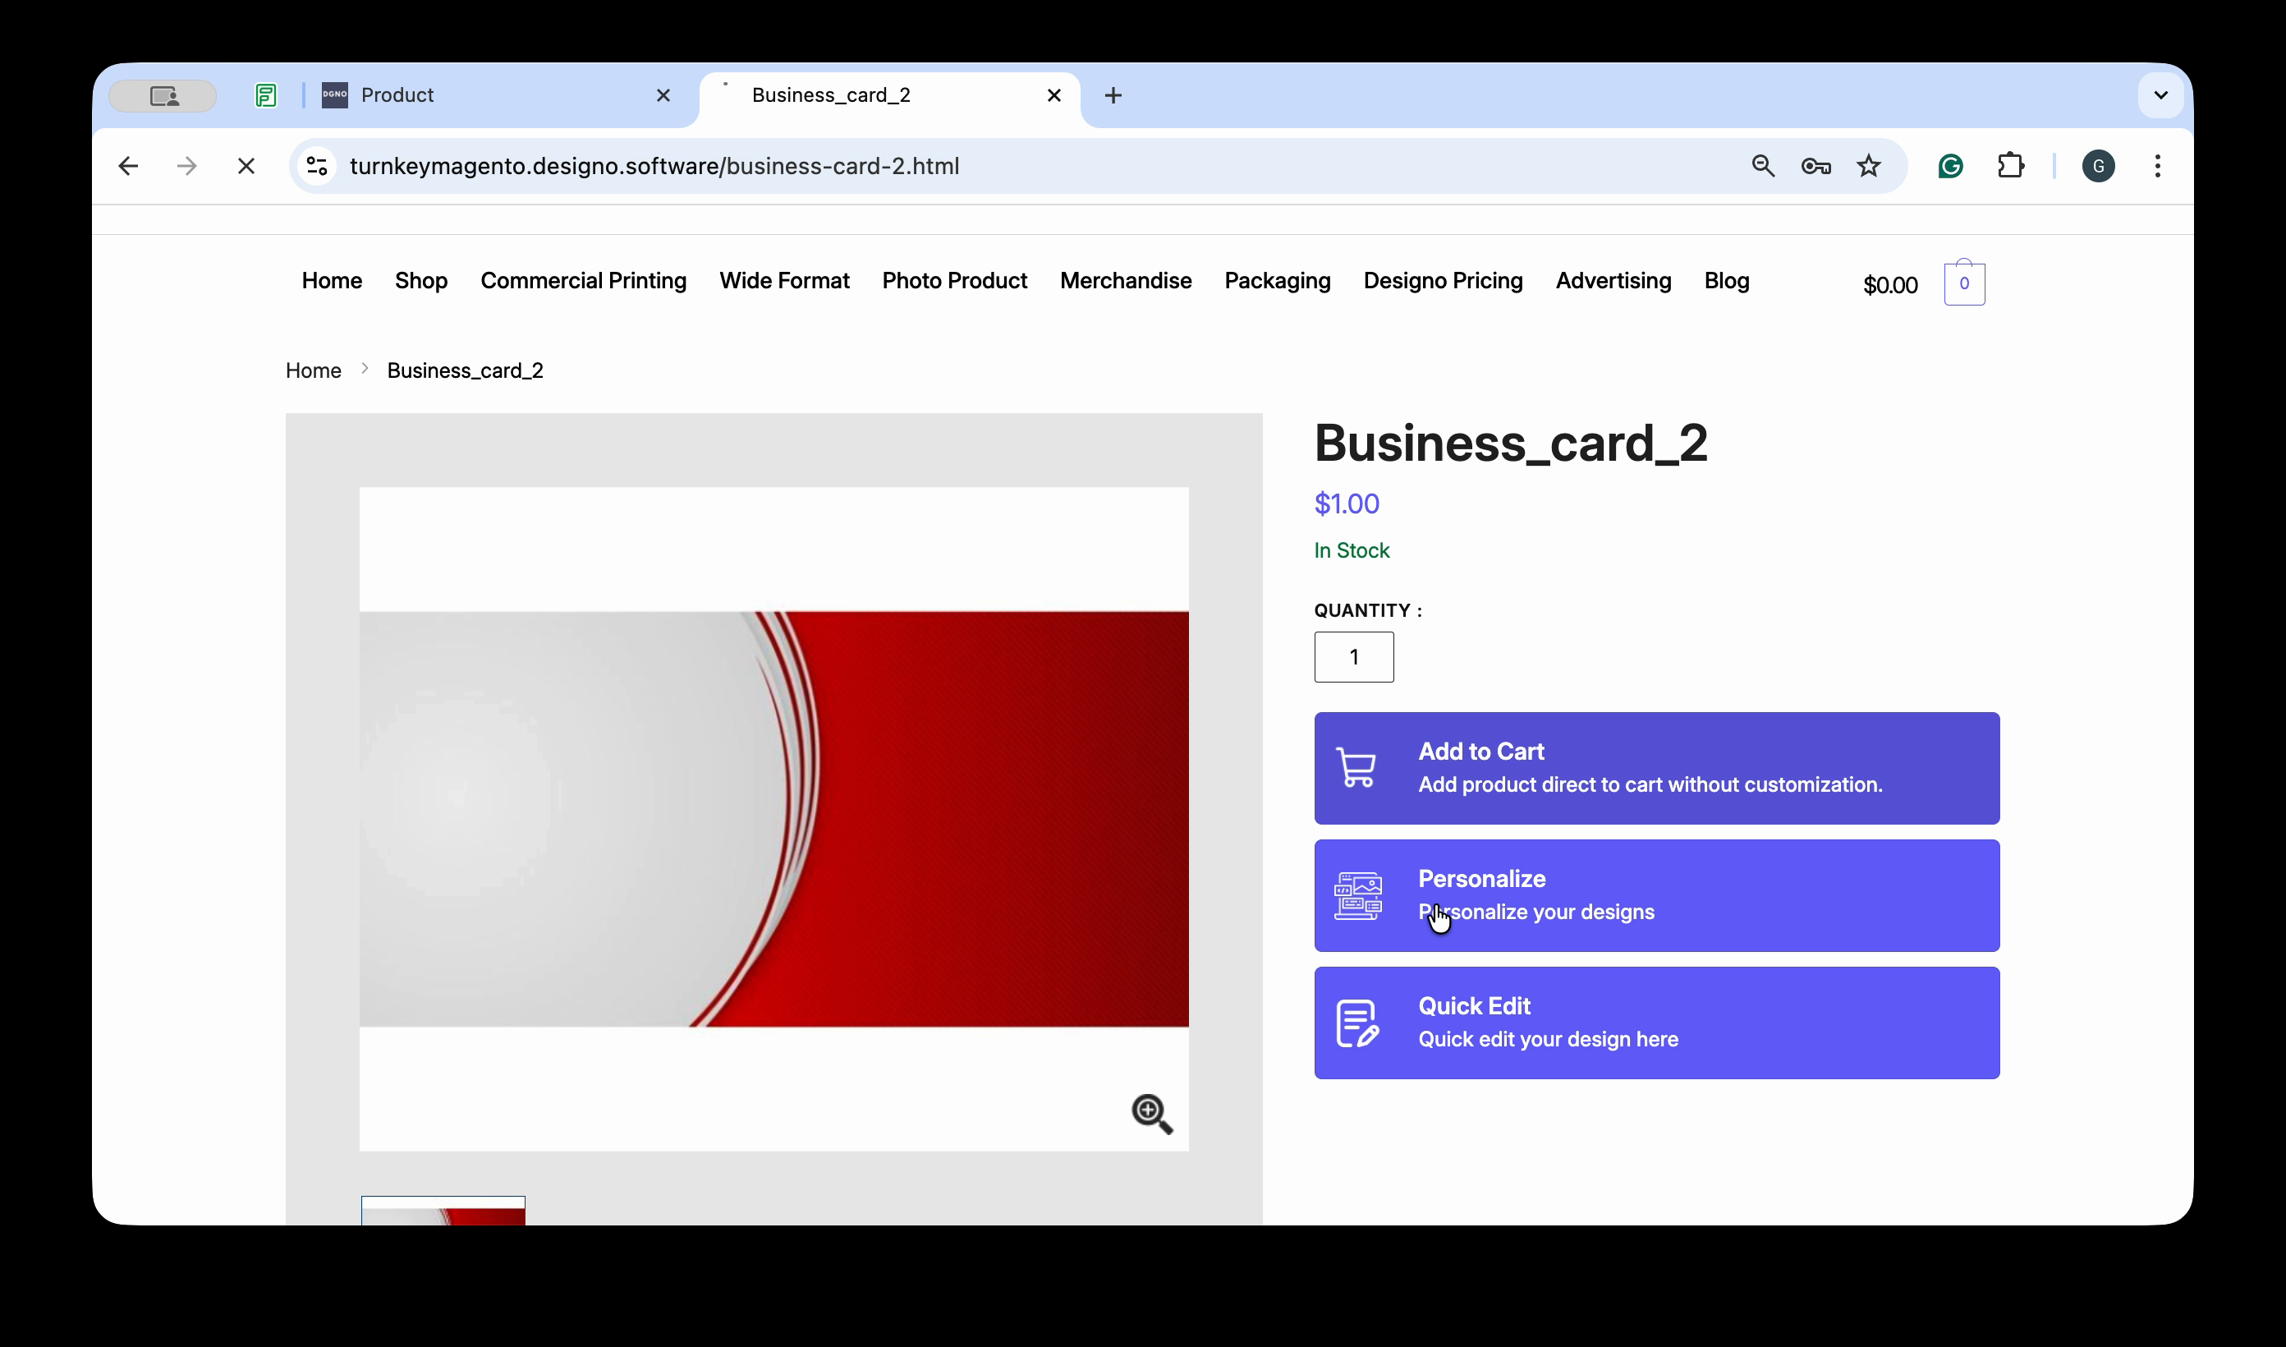
Task: Open the Grammarly extension icon
Action: pyautogui.click(x=1949, y=166)
